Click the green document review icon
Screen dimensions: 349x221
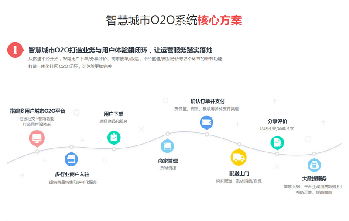[277, 143]
